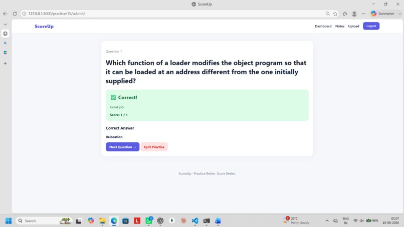Image resolution: width=404 pixels, height=227 pixels.
Task: Click the taskbar Search box
Action: (44, 221)
